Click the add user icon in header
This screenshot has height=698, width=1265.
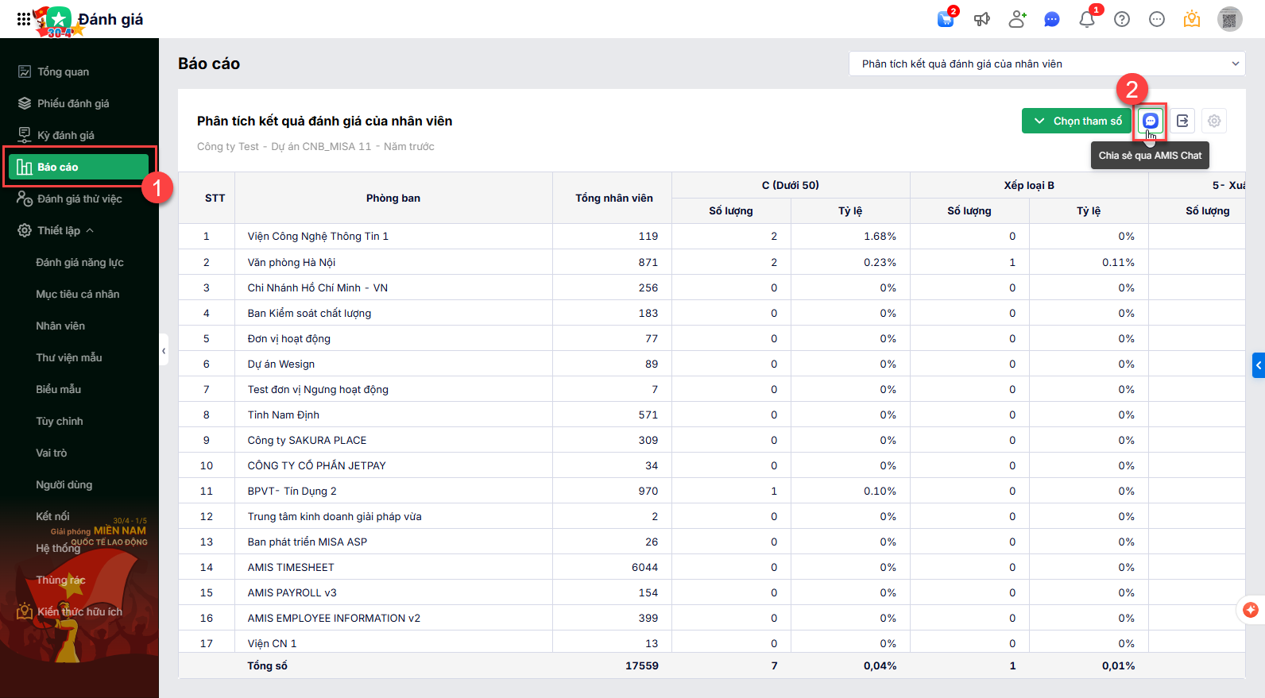click(1017, 19)
